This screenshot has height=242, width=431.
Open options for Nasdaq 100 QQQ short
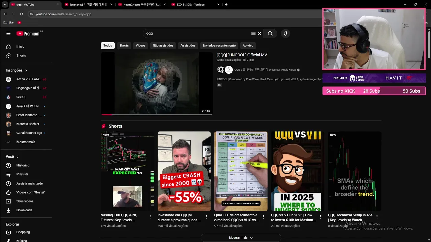click(150, 217)
